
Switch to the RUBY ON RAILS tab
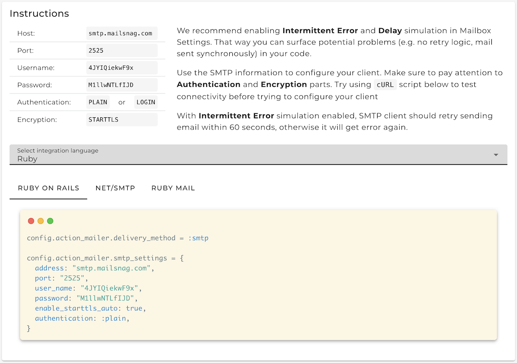[x=49, y=188]
